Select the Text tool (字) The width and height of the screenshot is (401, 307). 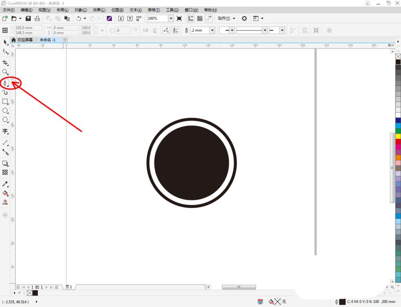coord(5,131)
